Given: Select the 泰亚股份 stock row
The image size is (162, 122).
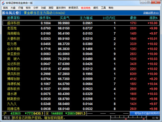Looking at the screenshot, I should point(81,54).
